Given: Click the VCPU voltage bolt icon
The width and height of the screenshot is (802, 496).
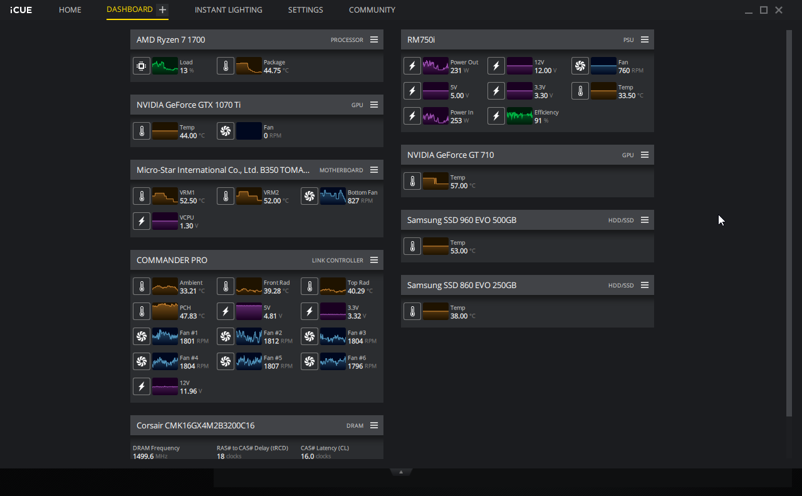Looking at the screenshot, I should [142, 221].
